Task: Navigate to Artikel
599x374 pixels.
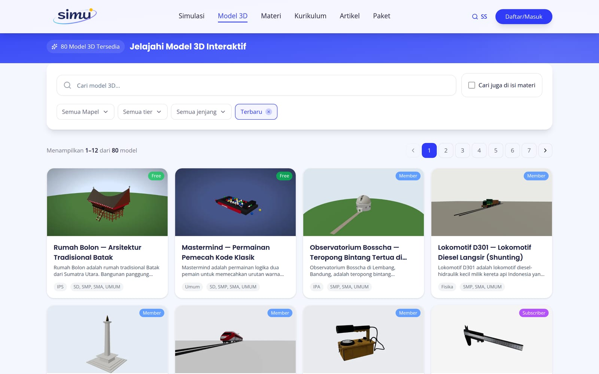Action: pos(350,16)
